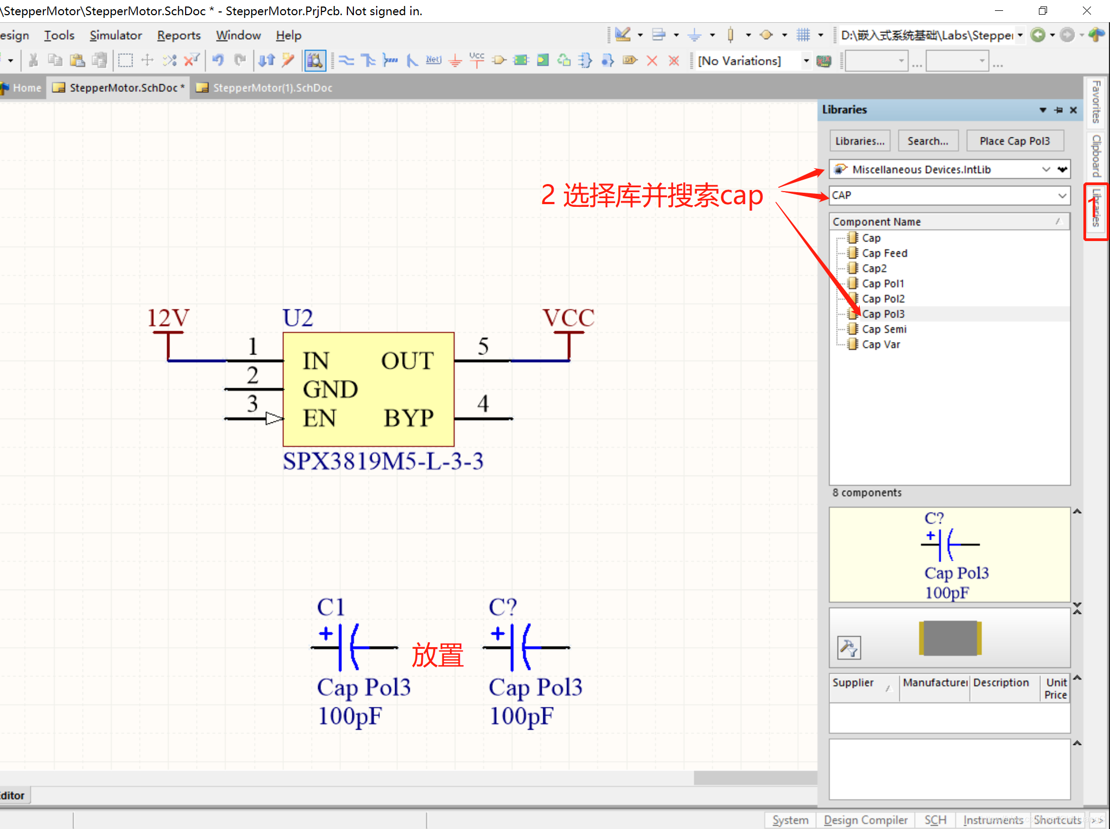1110x829 pixels.
Task: Open the No Variations dropdown
Action: [x=806, y=61]
